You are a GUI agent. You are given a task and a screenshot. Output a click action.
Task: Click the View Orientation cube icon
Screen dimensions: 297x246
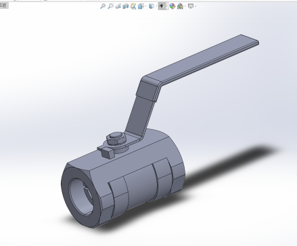[141, 6]
